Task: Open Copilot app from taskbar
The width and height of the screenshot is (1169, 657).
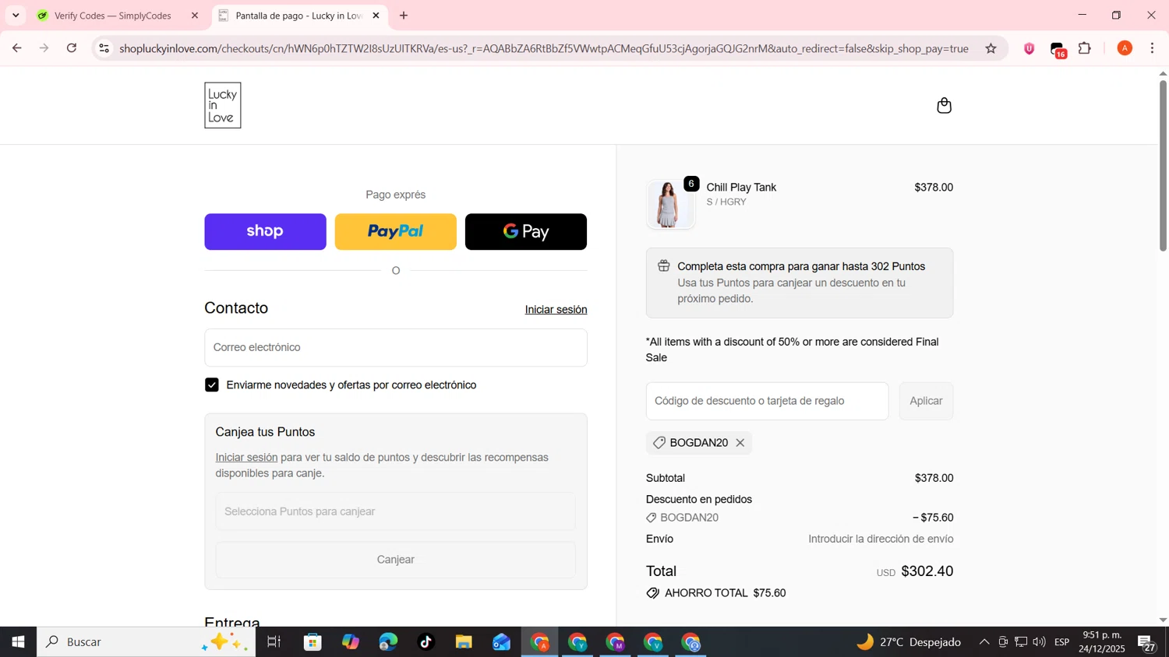Action: [351, 642]
